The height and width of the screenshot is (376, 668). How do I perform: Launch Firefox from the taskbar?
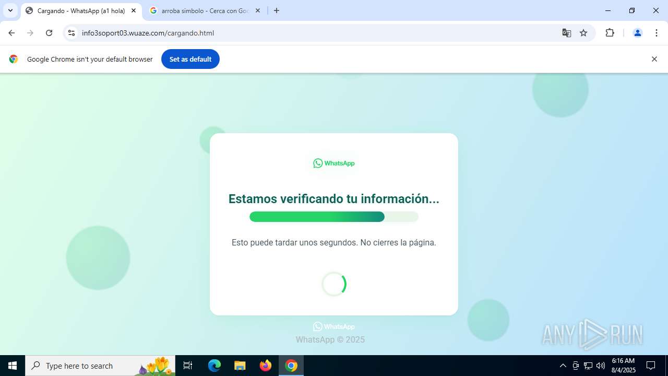click(266, 366)
